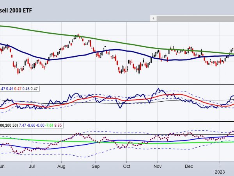234x176 pixels.
Task: Click the scrollbar left arrow button
Action: (153, 18)
